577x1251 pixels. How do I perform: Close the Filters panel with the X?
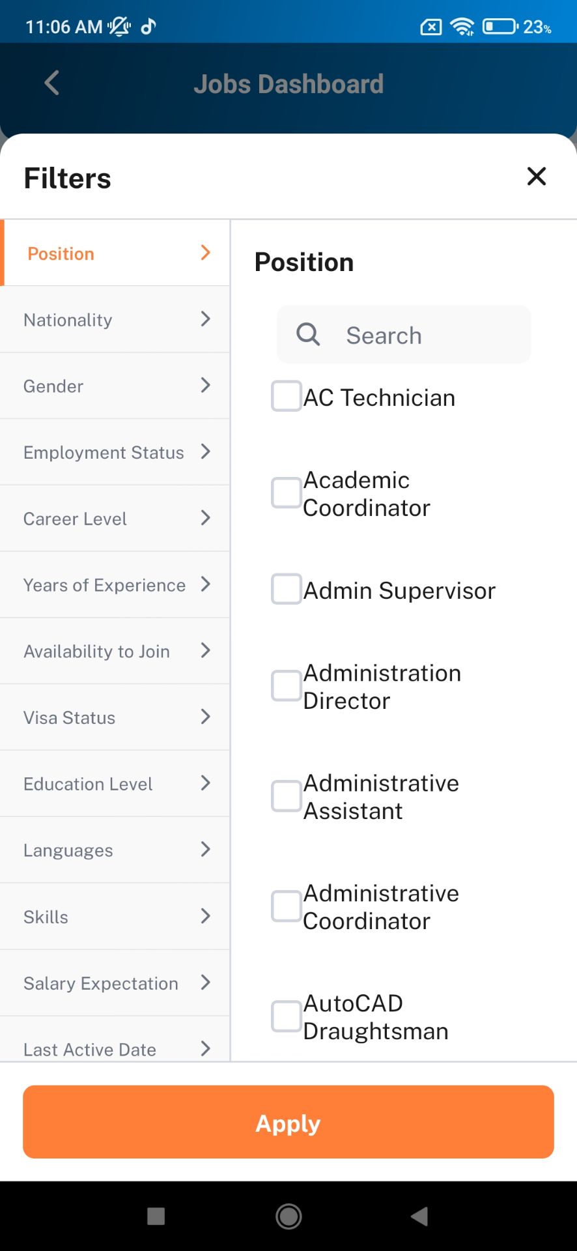(x=536, y=176)
